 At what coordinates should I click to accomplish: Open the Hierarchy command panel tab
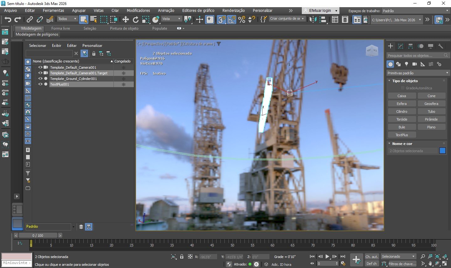411,46
